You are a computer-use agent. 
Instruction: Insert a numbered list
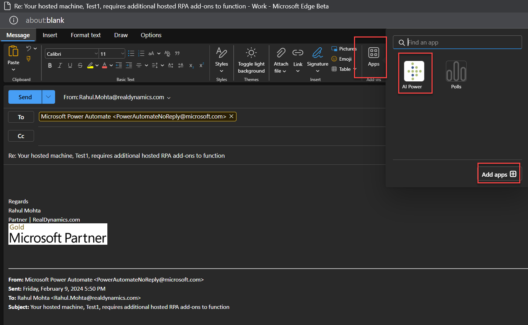pos(141,53)
